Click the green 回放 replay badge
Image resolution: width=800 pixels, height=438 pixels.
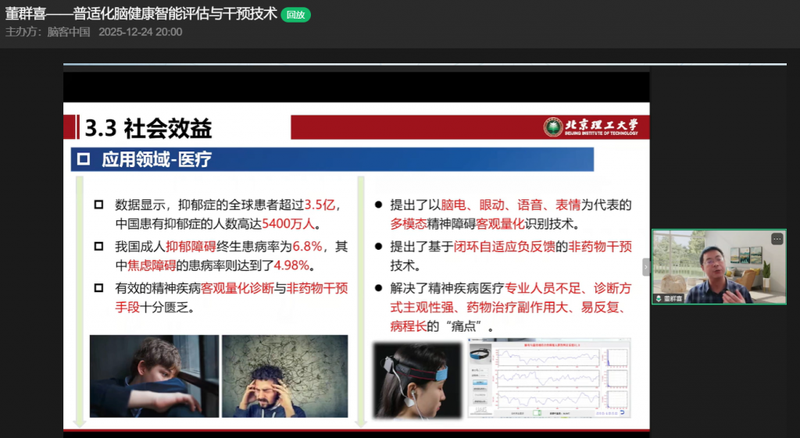(x=295, y=15)
